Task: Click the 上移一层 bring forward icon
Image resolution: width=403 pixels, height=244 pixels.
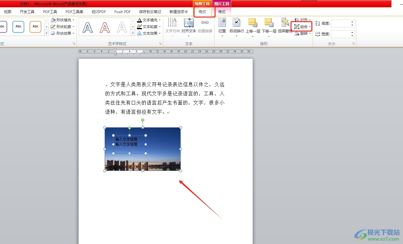Action: point(253,23)
